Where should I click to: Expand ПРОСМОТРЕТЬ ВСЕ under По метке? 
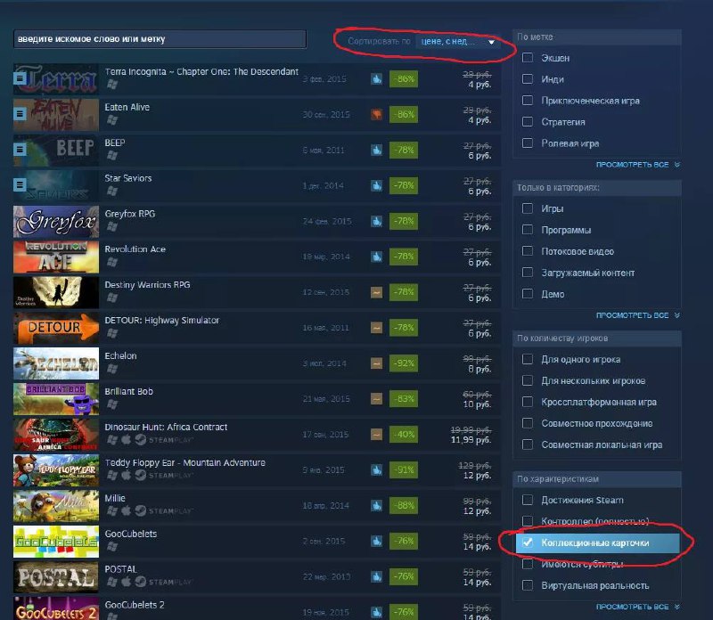638,165
